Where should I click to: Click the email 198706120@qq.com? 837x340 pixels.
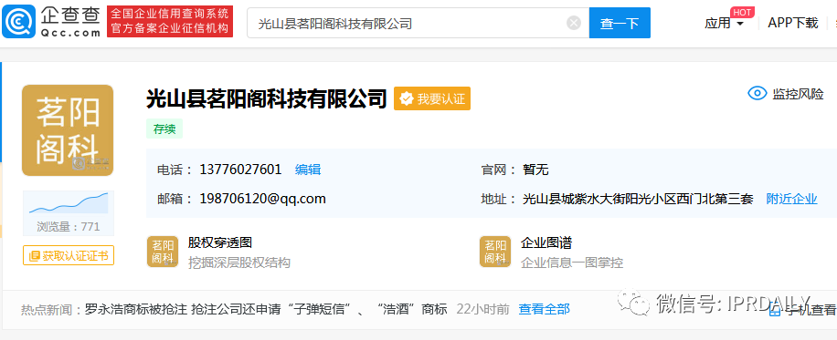(262, 199)
